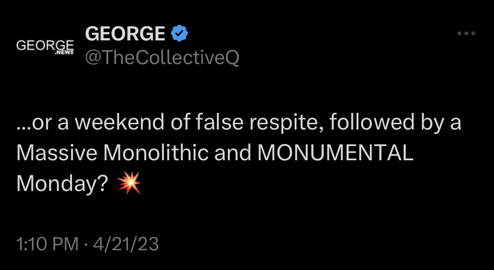Click the words "Massive Monolithic" in tweet

(112, 153)
